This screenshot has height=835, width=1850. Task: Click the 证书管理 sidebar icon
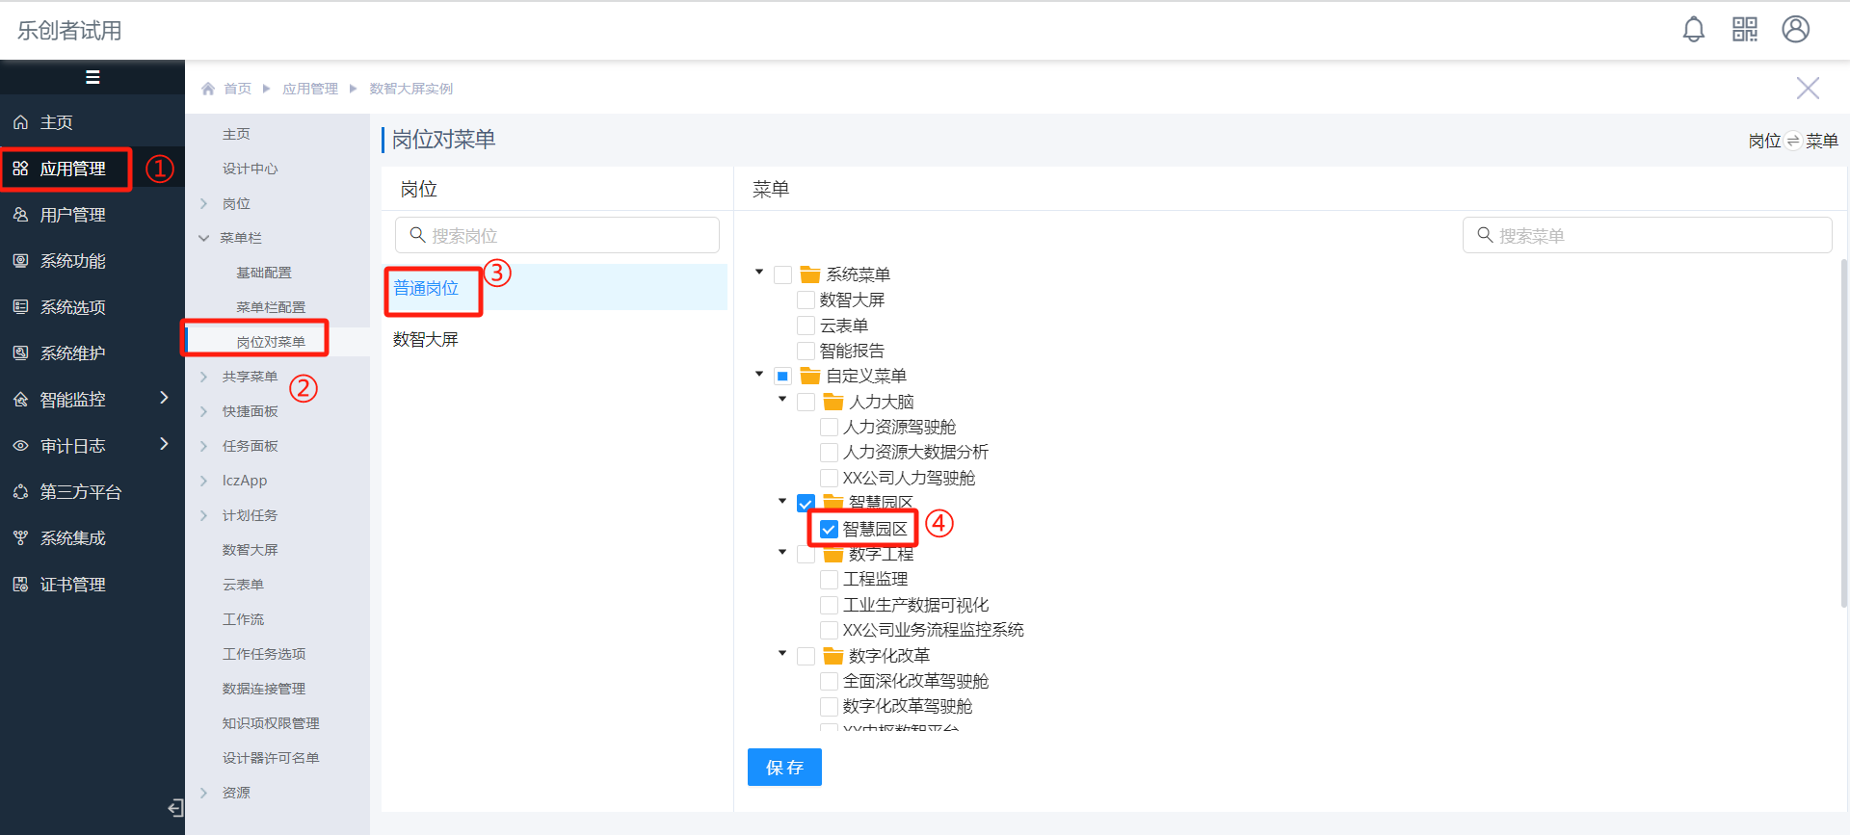coord(20,585)
